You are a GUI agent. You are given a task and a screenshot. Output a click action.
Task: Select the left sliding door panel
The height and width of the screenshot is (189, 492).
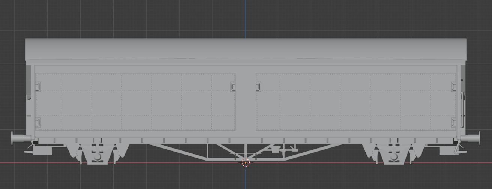(135, 102)
